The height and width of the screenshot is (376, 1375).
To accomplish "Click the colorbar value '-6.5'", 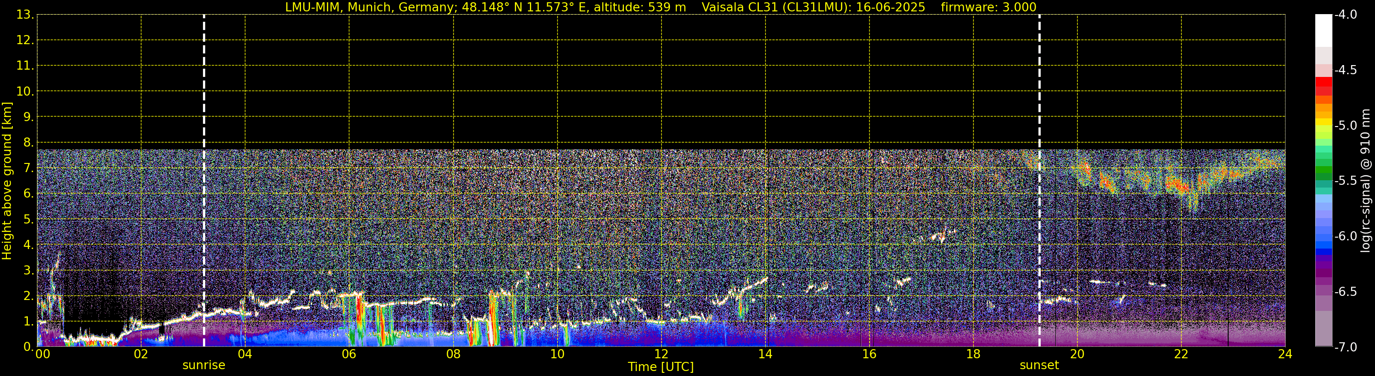I will (x=1345, y=292).
